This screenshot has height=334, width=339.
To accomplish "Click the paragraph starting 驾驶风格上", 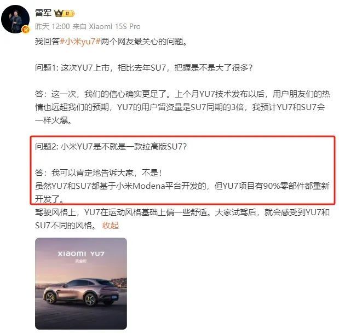I will pos(182,219).
